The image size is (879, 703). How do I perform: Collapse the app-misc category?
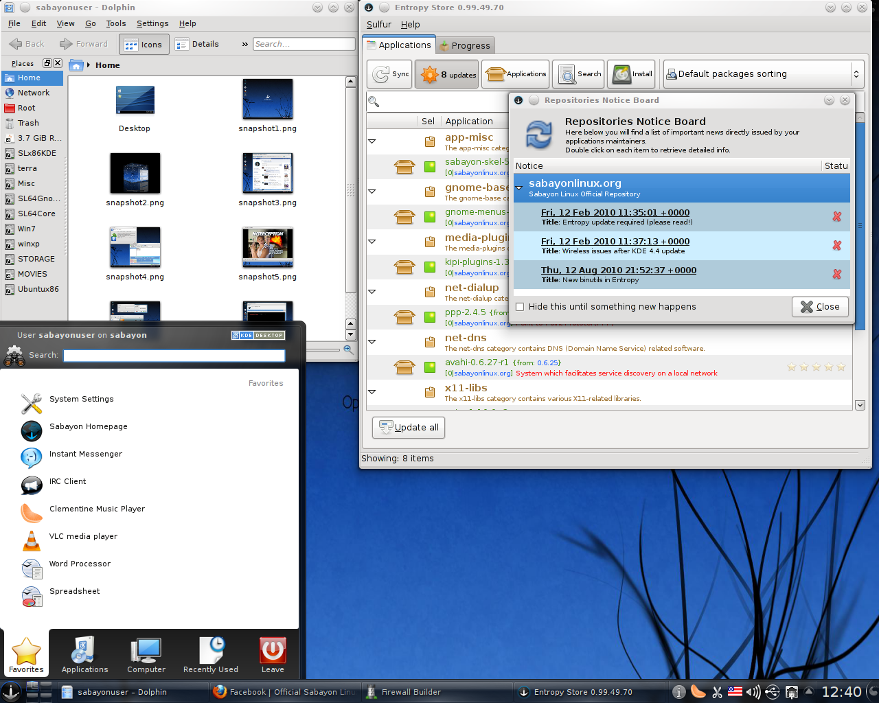[372, 141]
